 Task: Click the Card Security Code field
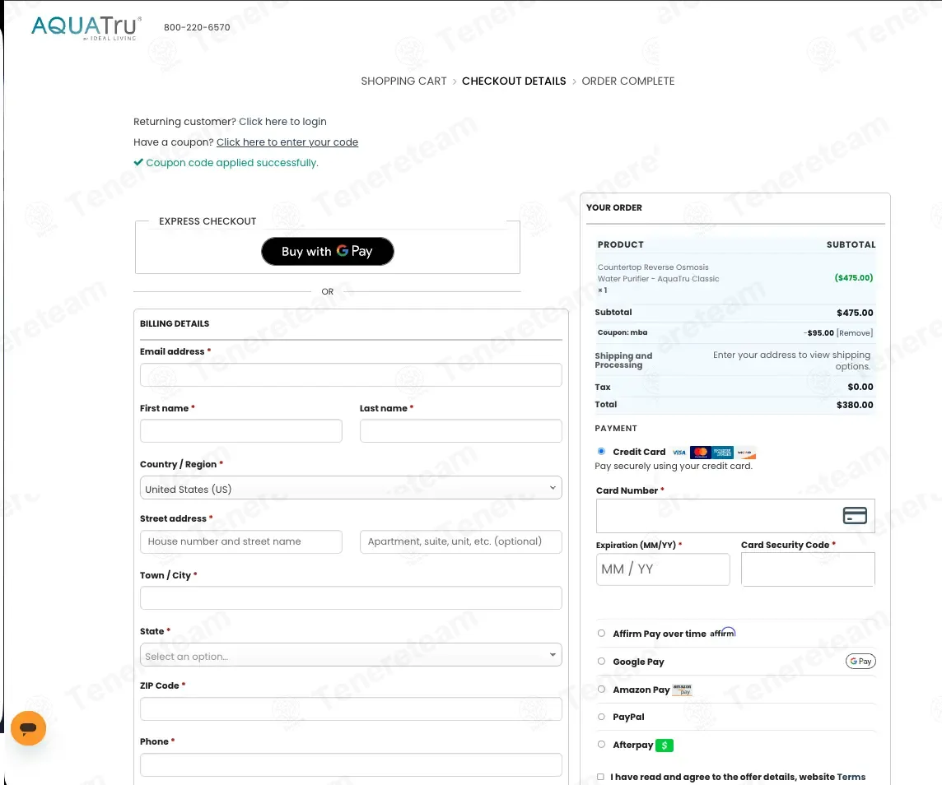808,569
